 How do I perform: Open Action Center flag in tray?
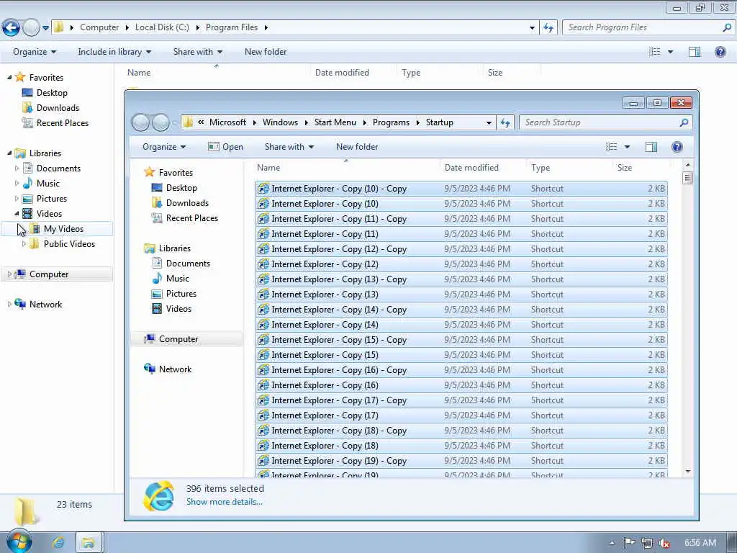click(629, 543)
